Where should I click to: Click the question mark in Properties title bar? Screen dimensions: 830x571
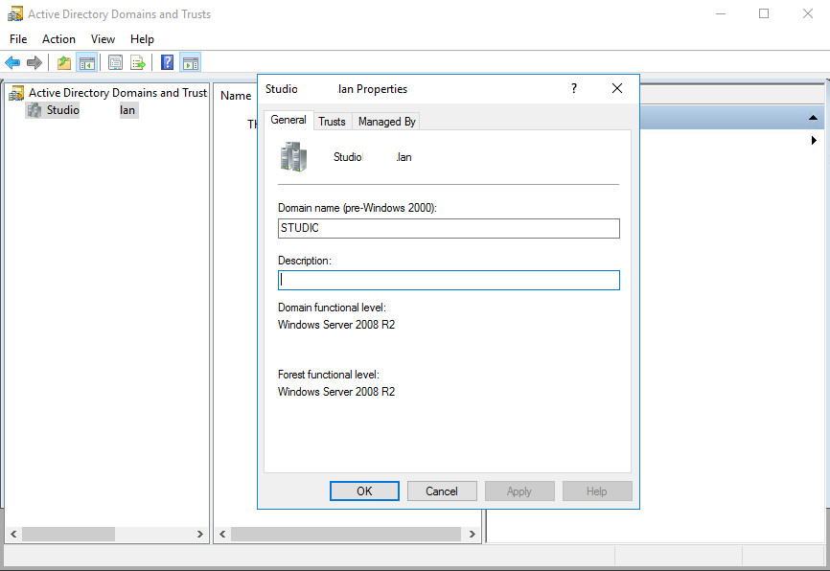[x=574, y=88]
